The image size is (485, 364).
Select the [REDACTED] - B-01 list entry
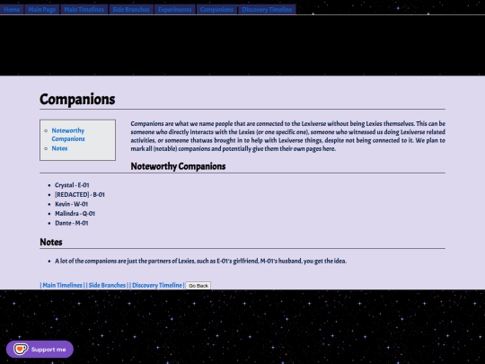(80, 195)
